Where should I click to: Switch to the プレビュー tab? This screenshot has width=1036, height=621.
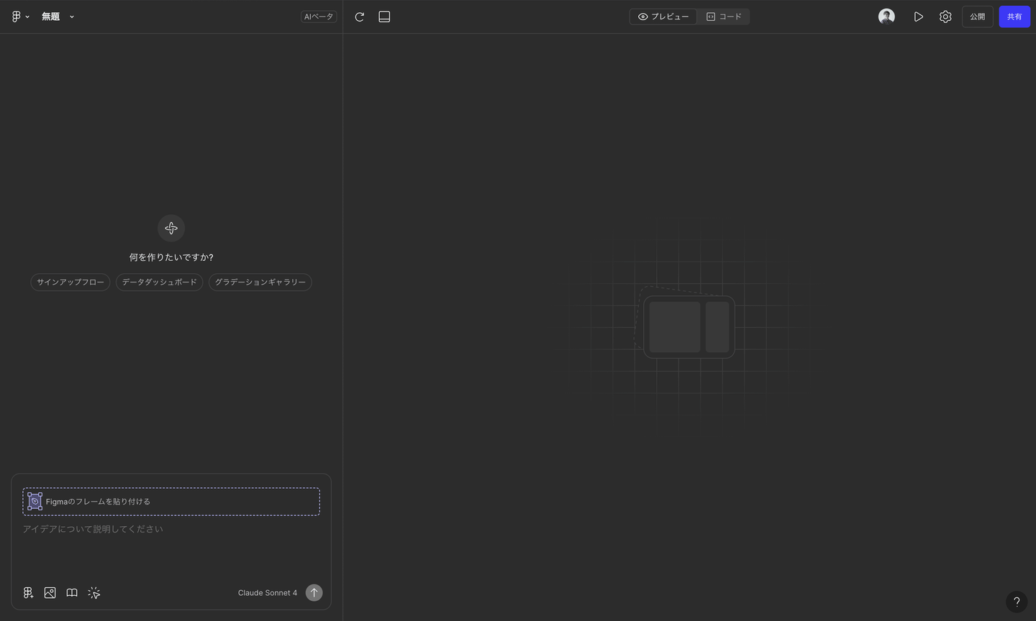click(x=663, y=17)
